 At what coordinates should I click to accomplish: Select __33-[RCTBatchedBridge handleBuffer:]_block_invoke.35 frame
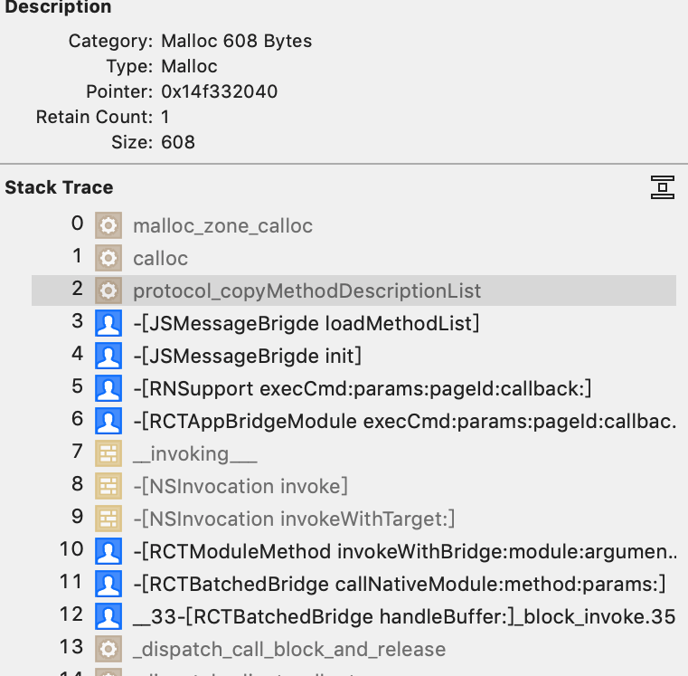click(353, 616)
